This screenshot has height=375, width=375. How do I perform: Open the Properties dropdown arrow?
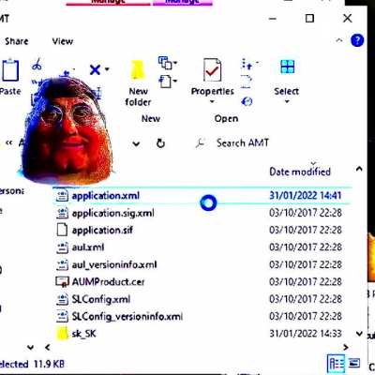click(212, 101)
